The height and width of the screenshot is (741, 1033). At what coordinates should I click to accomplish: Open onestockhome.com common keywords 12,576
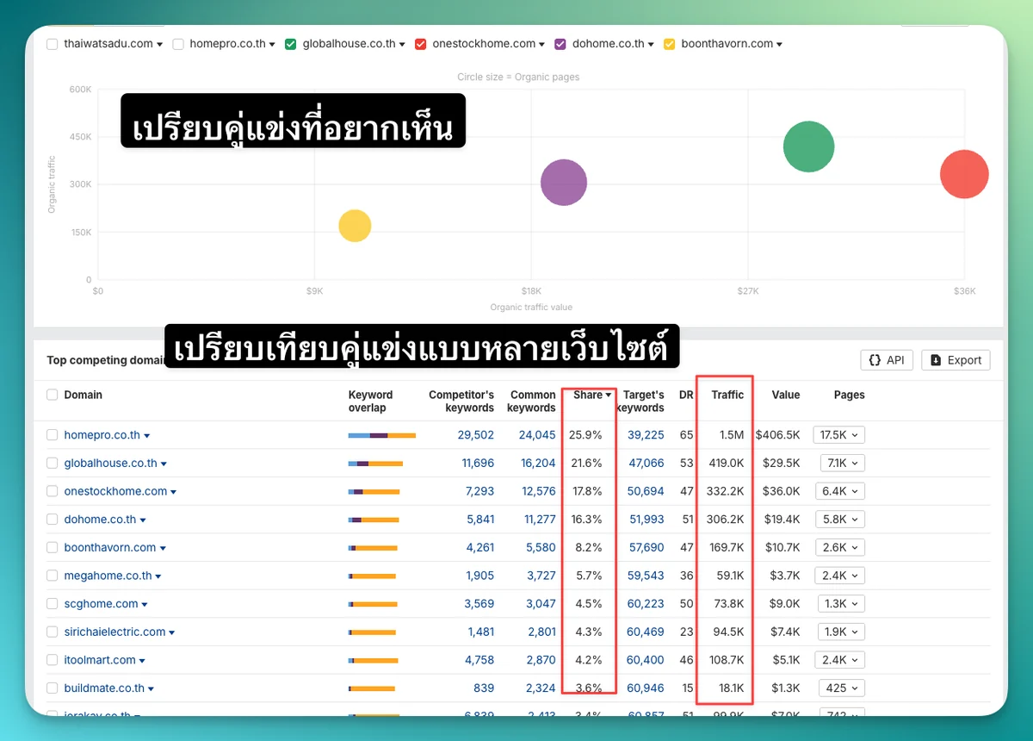(x=539, y=491)
